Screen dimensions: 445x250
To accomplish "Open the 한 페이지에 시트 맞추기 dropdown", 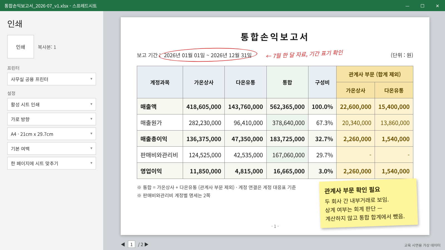I will tap(51, 163).
